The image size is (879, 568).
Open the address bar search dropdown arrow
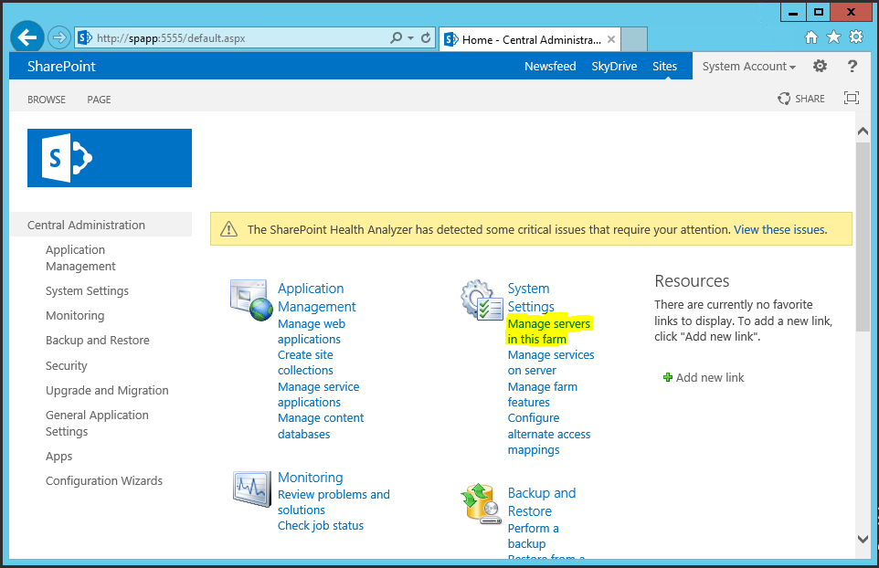click(x=411, y=38)
